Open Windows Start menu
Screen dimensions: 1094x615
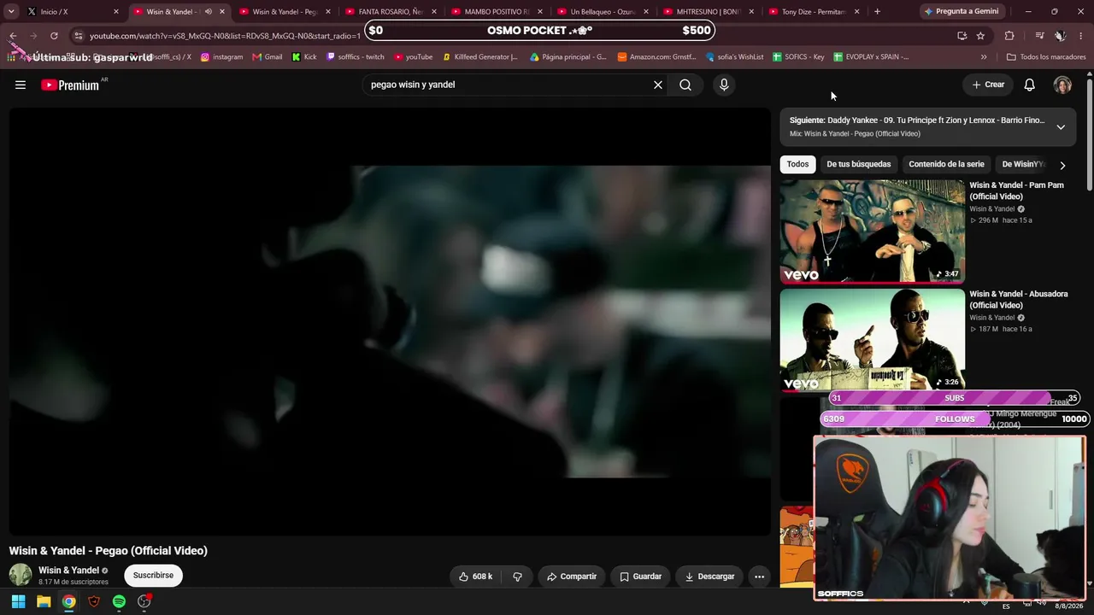(18, 601)
